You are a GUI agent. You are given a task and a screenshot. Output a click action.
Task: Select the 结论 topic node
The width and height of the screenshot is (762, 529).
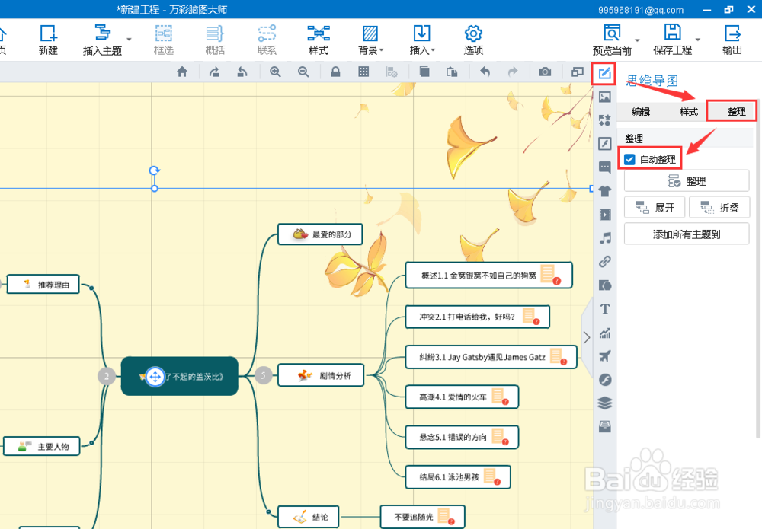(308, 517)
